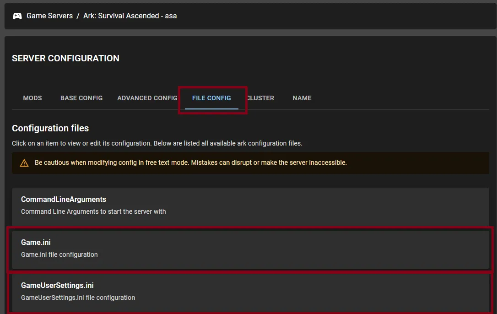497x314 pixels.
Task: Click the SERVER CONFIGURATION title
Action: pos(65,58)
